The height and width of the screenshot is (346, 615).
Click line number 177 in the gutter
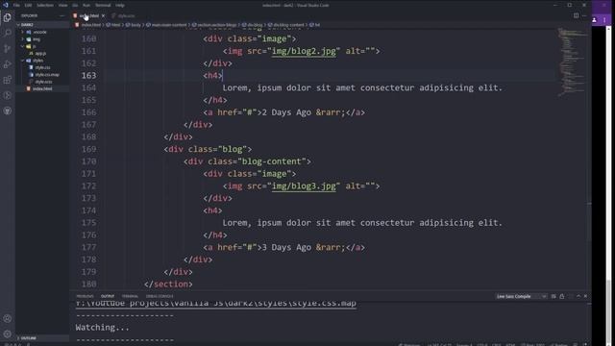click(89, 247)
